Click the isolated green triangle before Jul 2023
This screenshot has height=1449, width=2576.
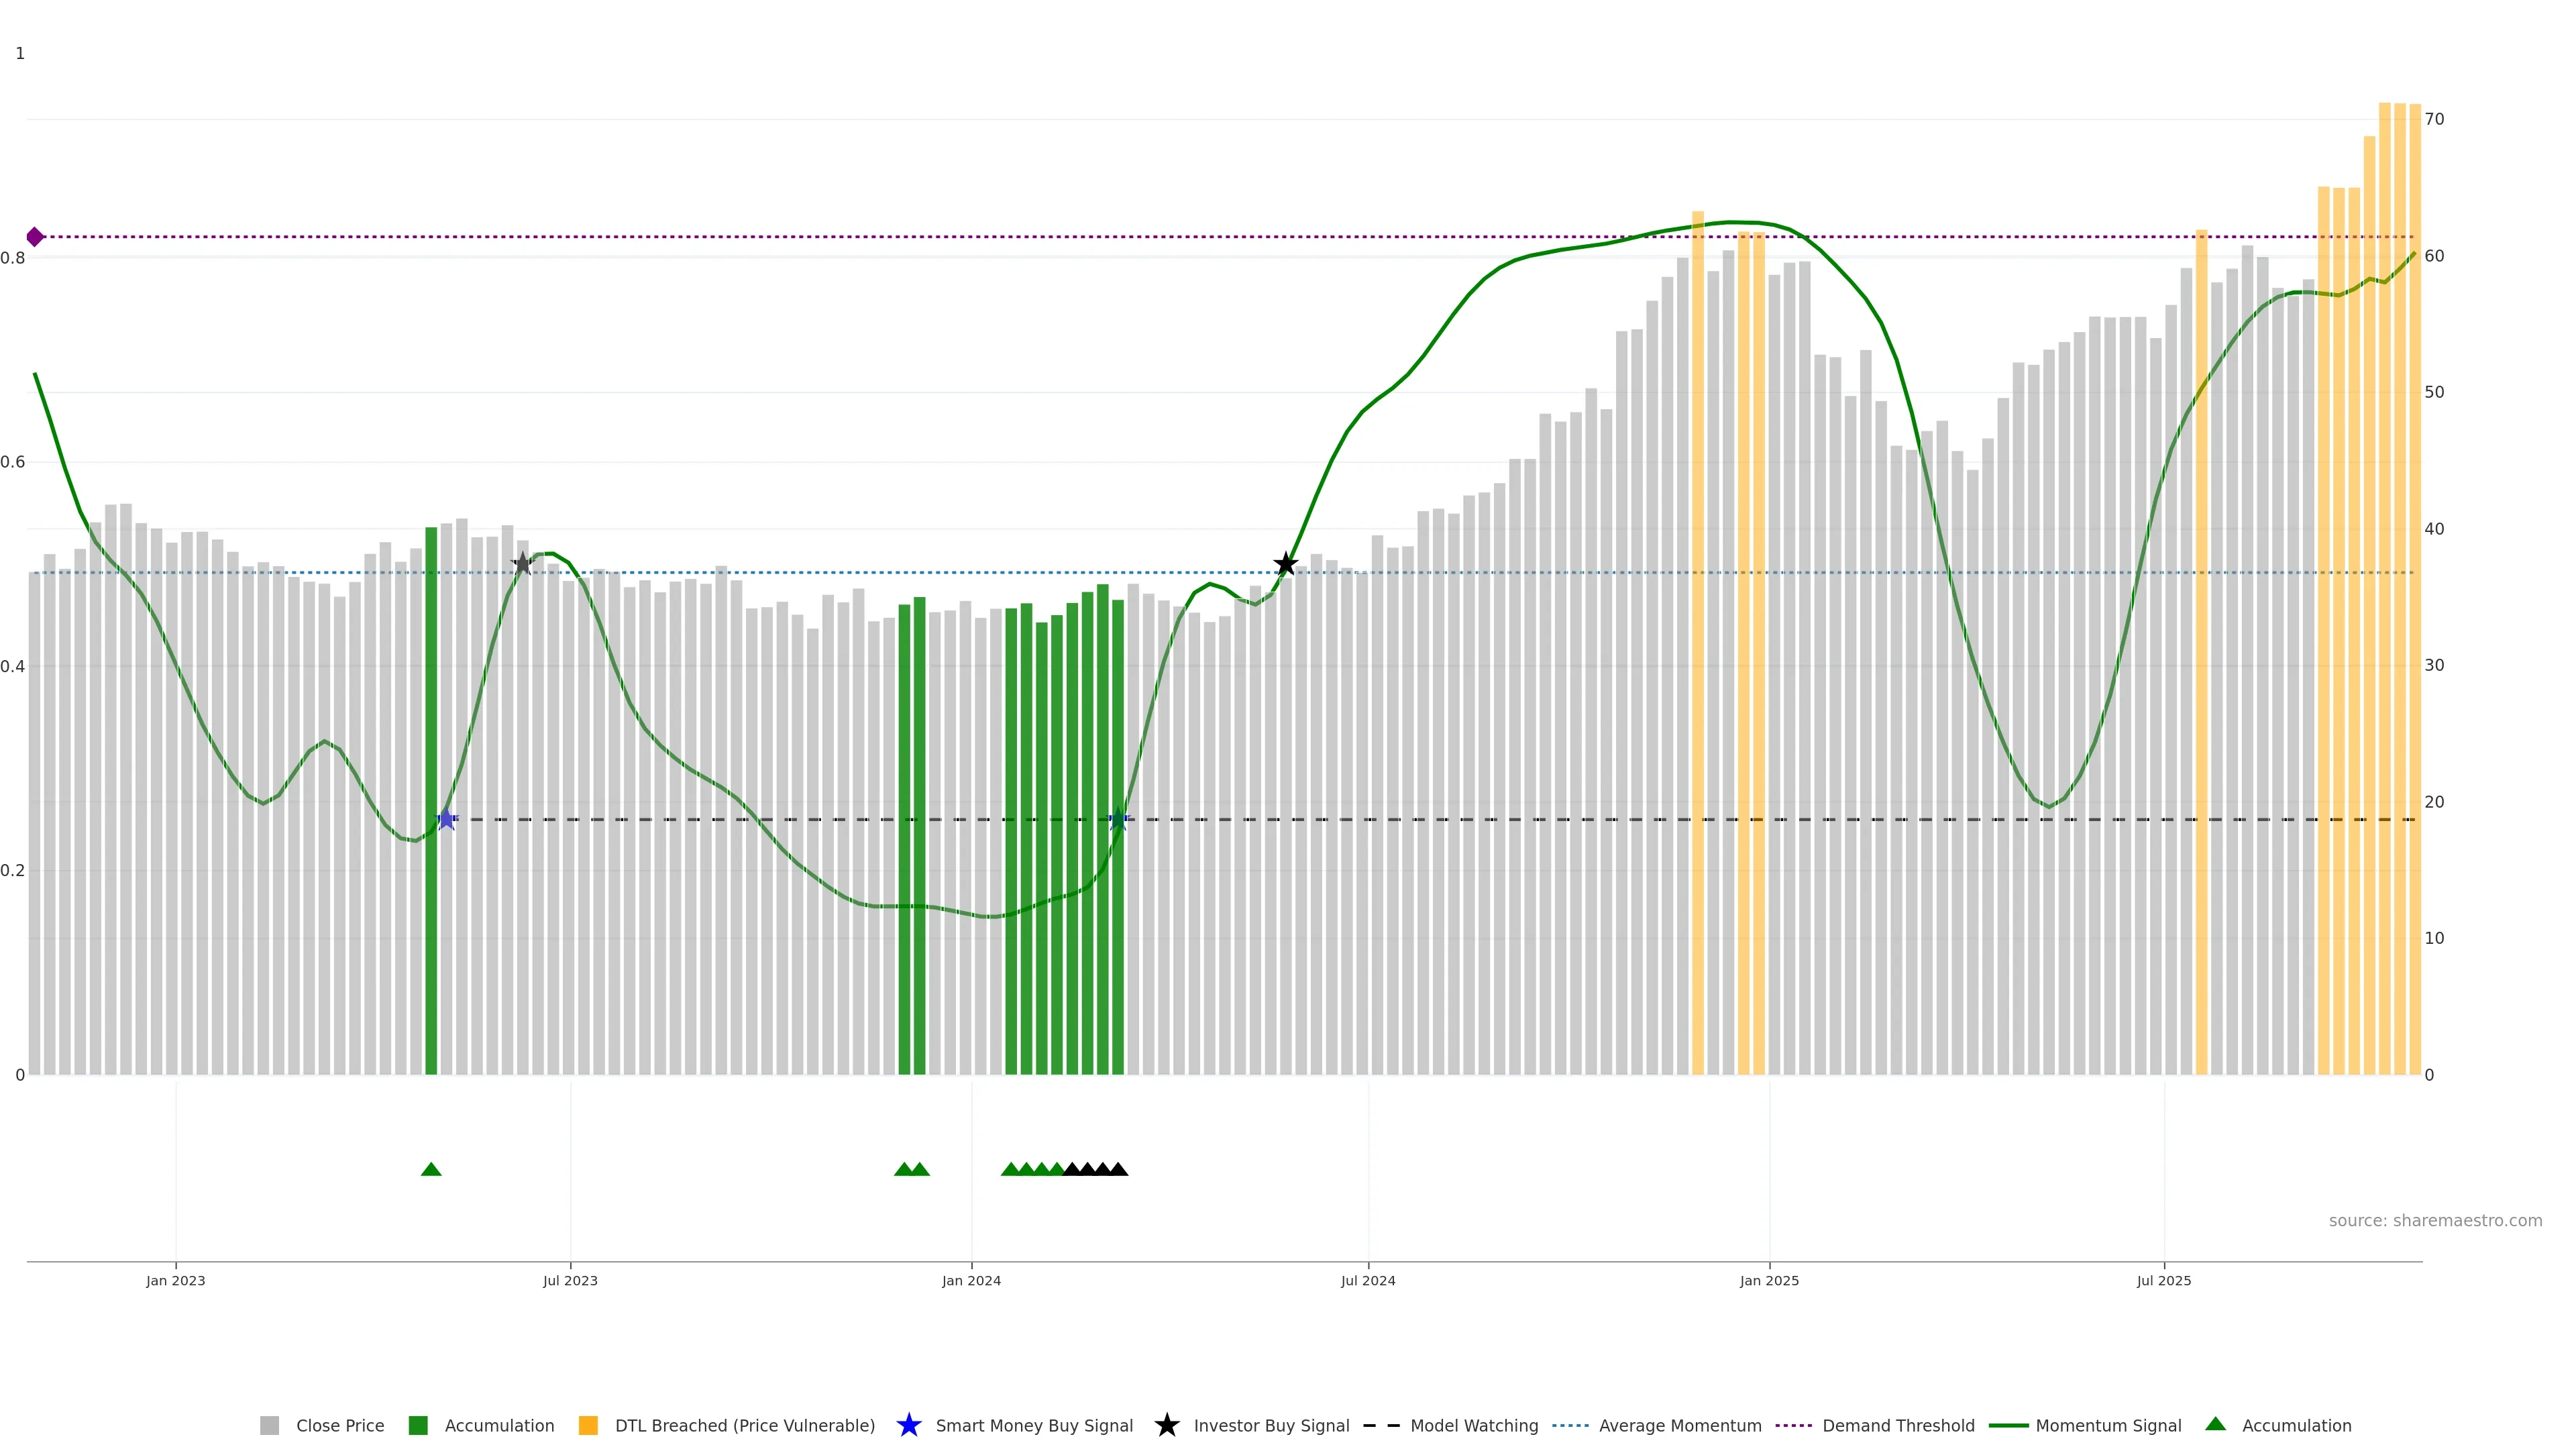[x=431, y=1169]
